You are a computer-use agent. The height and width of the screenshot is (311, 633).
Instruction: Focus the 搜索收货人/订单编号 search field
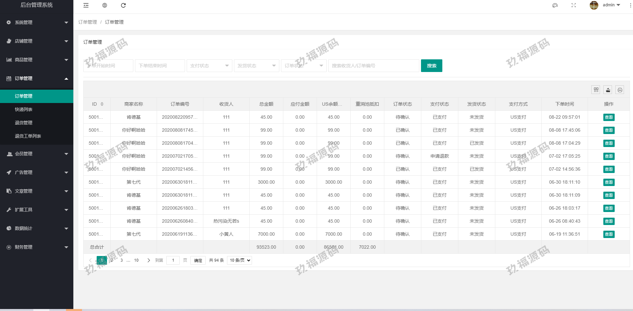tap(373, 66)
